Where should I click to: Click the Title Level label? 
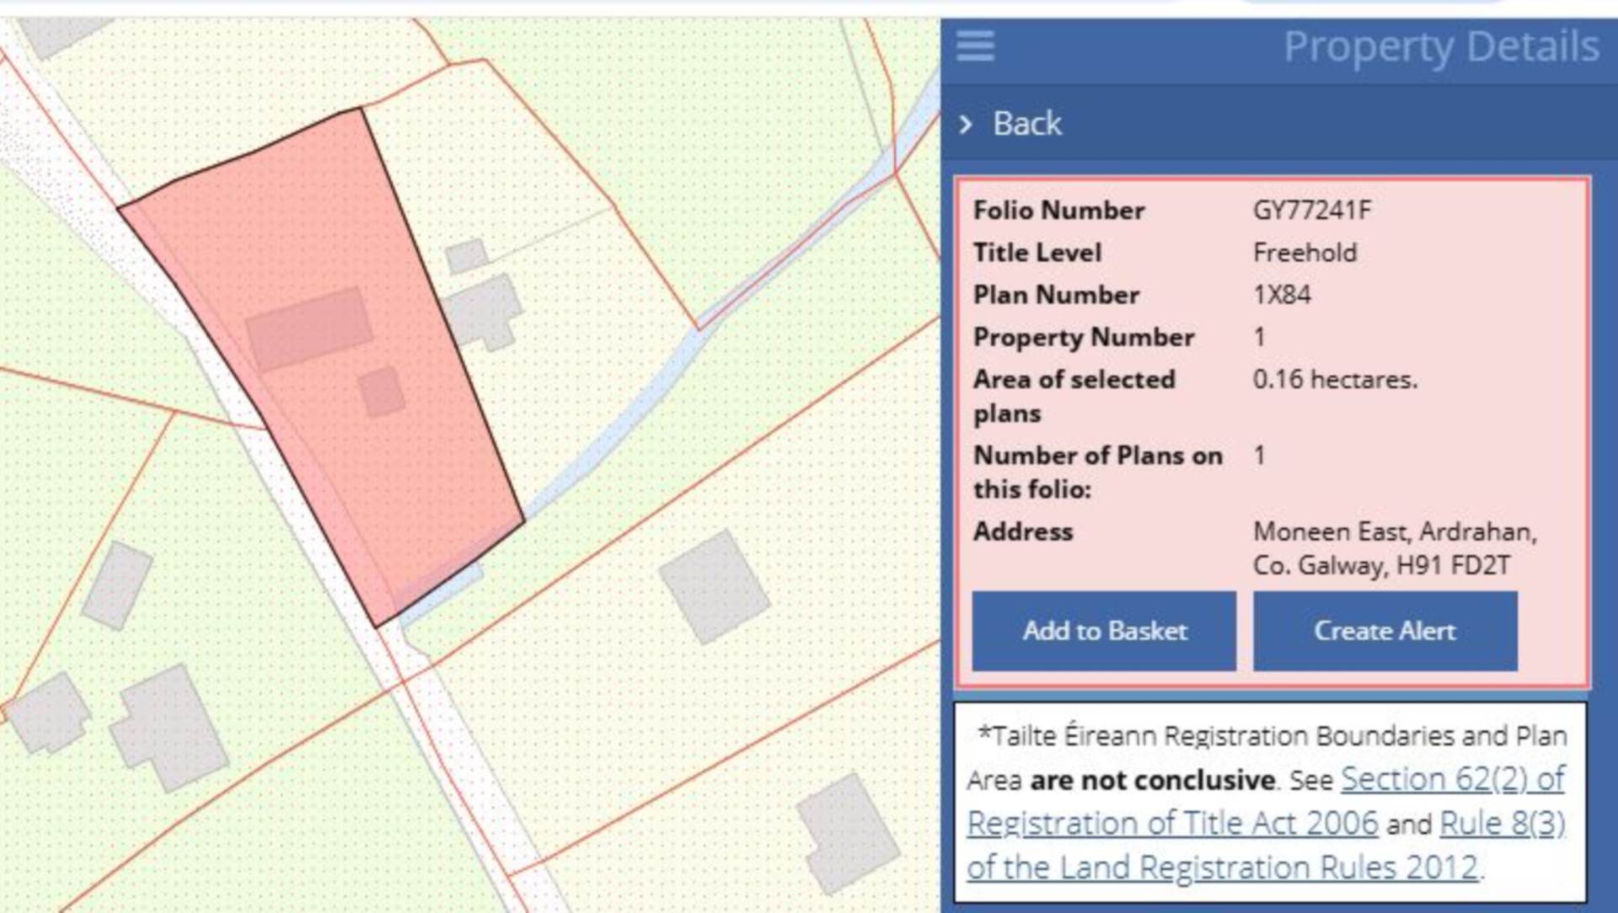click(1037, 253)
